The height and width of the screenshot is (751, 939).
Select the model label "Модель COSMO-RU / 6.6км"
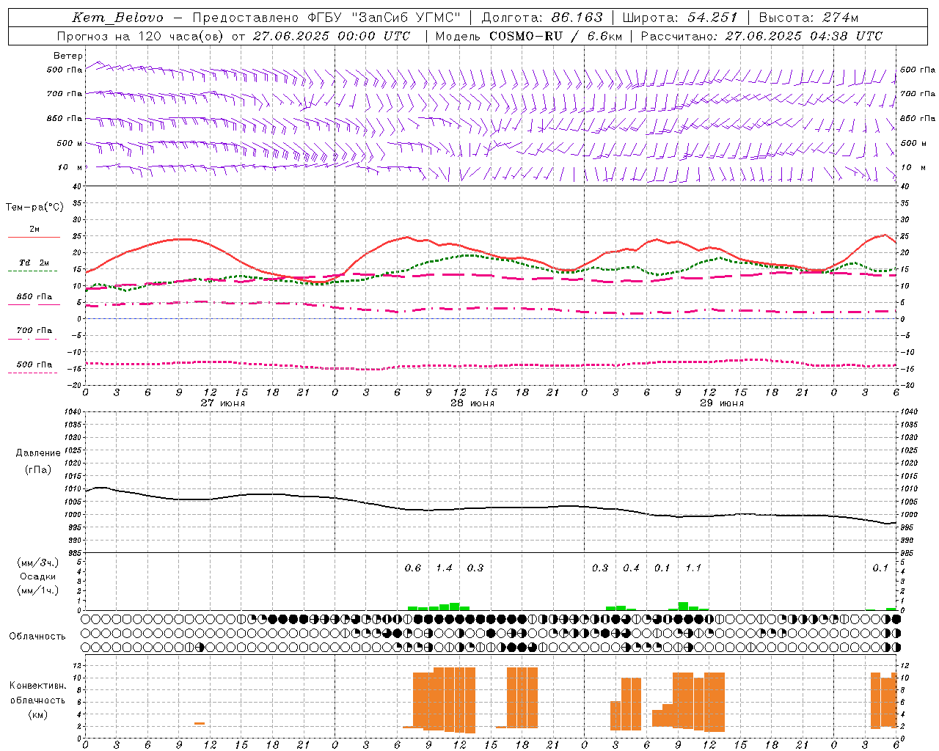tap(529, 36)
